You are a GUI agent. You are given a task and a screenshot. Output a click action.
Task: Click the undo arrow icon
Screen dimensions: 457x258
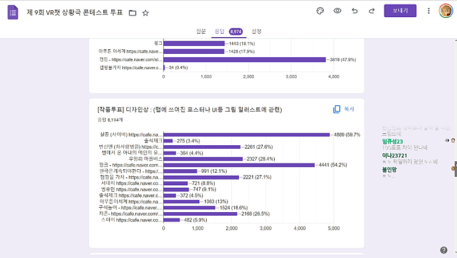click(355, 11)
